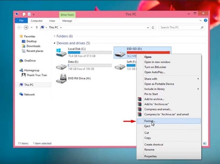220x164 pixels.
Task: Refresh the This PC view
Action: click(153, 27)
